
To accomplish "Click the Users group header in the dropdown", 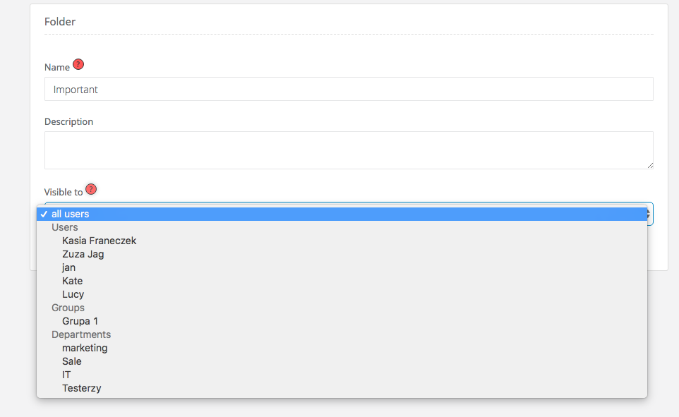I will coord(65,227).
